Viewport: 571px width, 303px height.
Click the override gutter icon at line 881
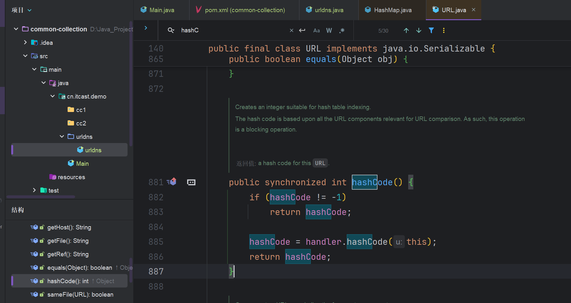172,182
